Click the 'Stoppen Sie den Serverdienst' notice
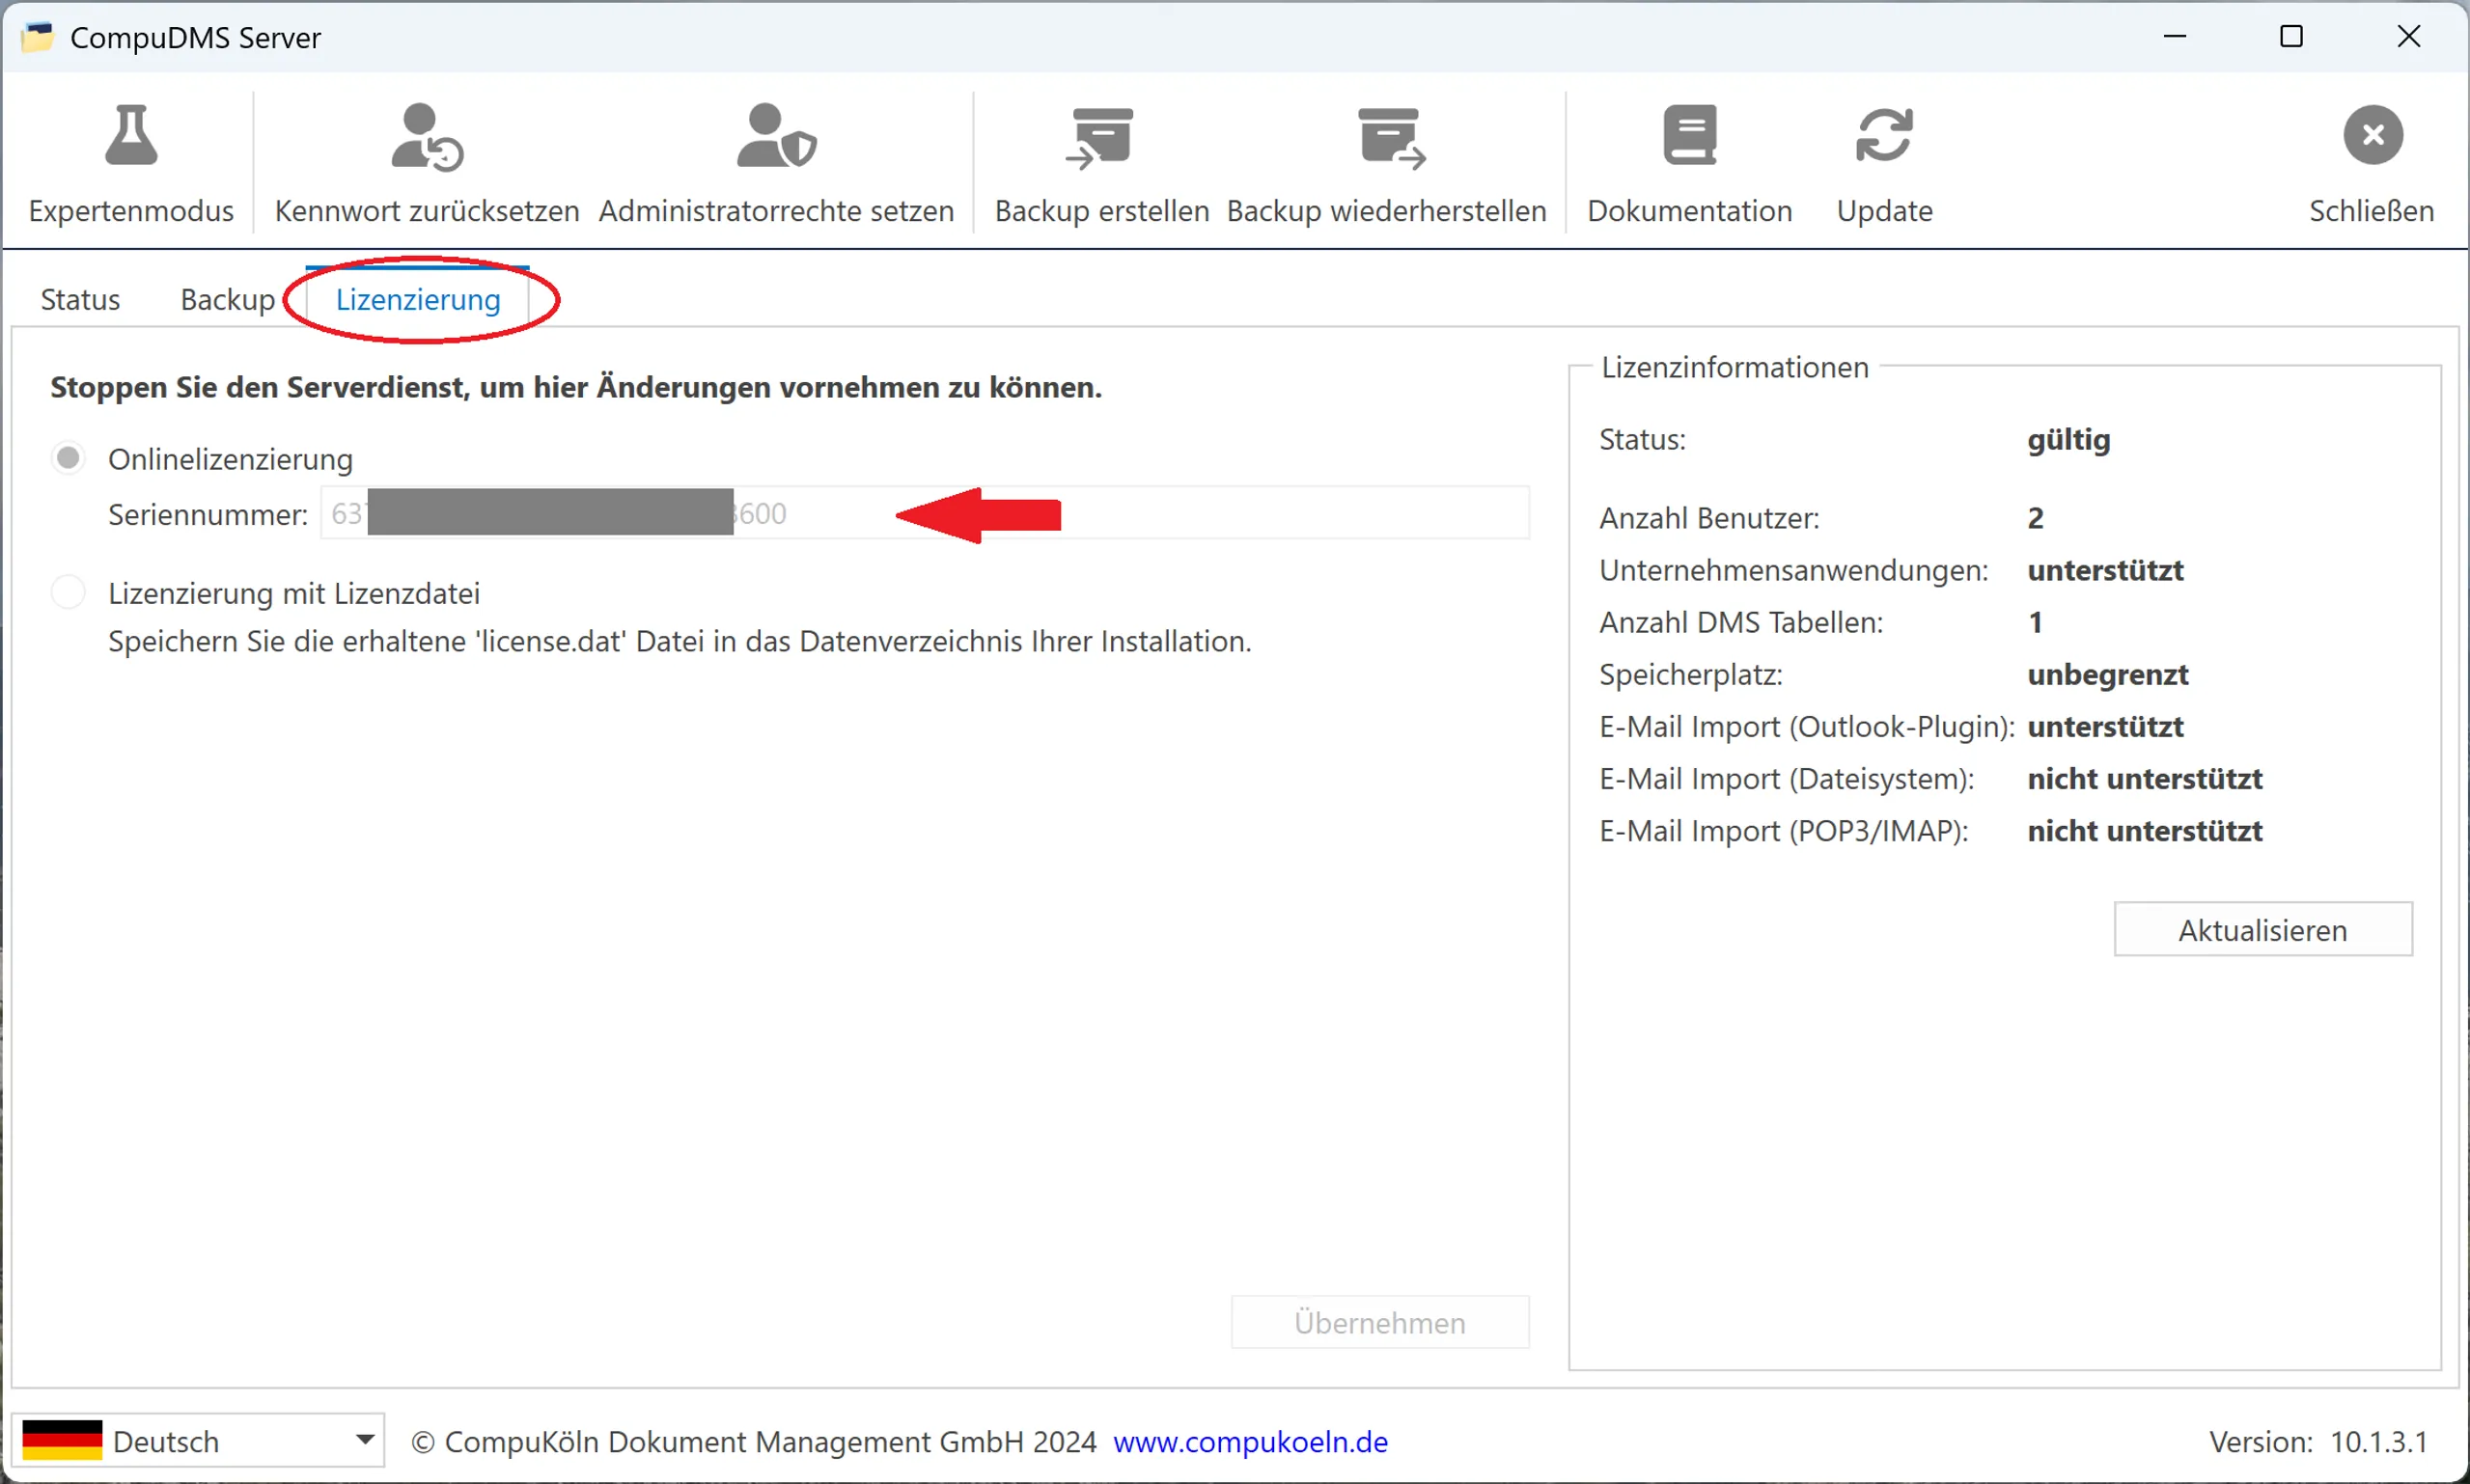 [x=576, y=387]
